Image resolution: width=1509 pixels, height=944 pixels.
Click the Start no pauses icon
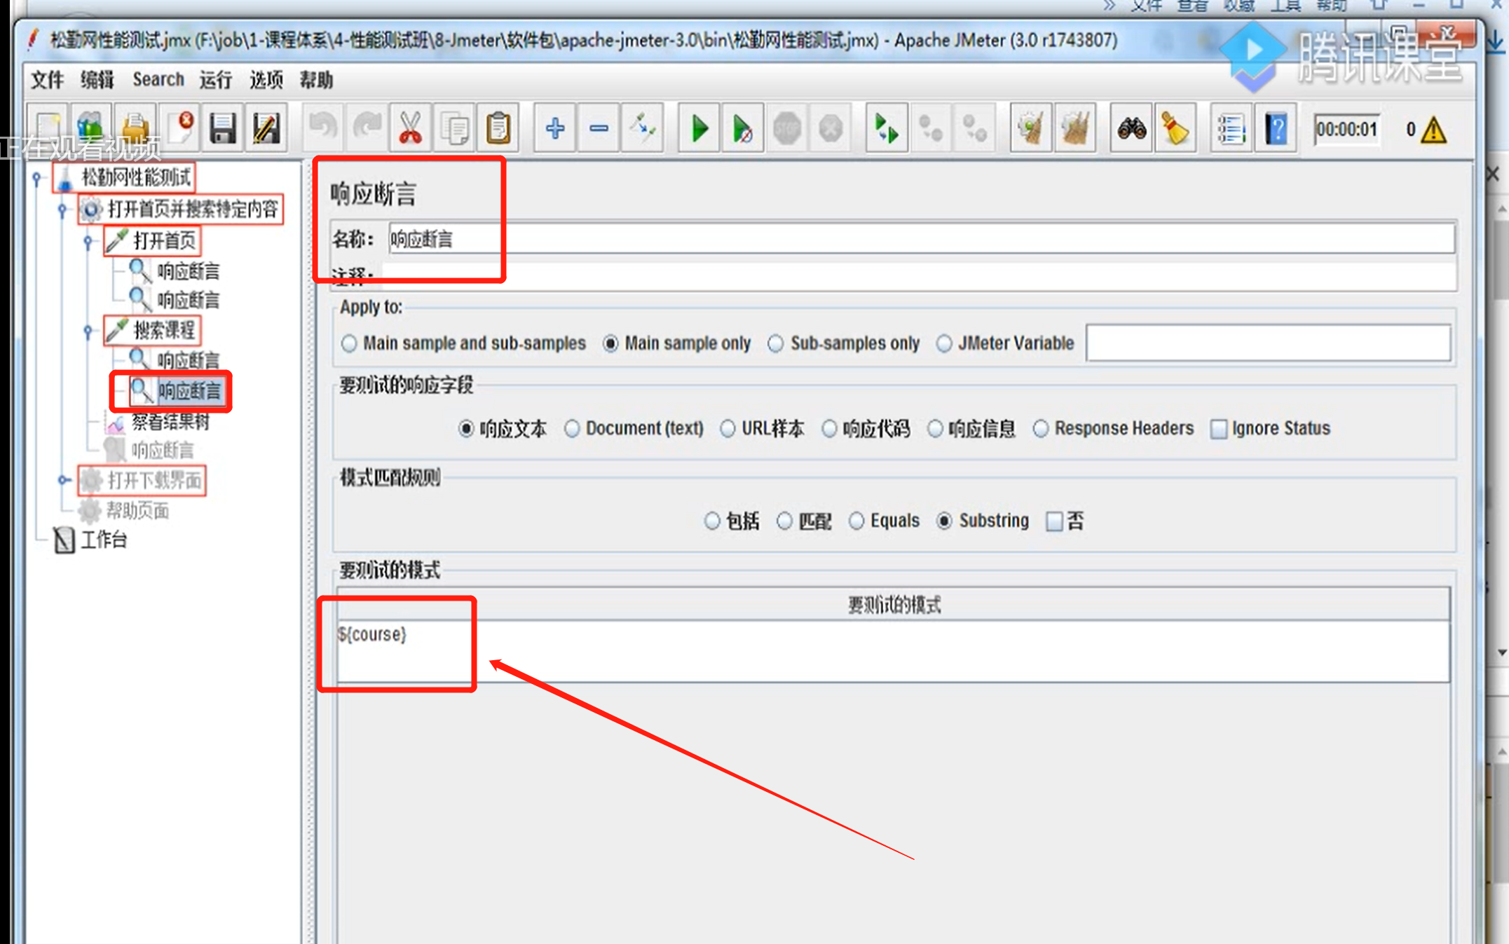pyautogui.click(x=742, y=129)
